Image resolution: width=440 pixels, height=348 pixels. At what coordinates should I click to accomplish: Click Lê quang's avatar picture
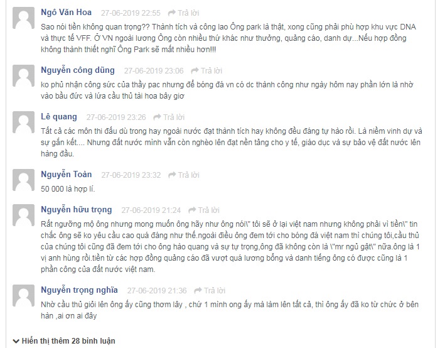pos(24,122)
